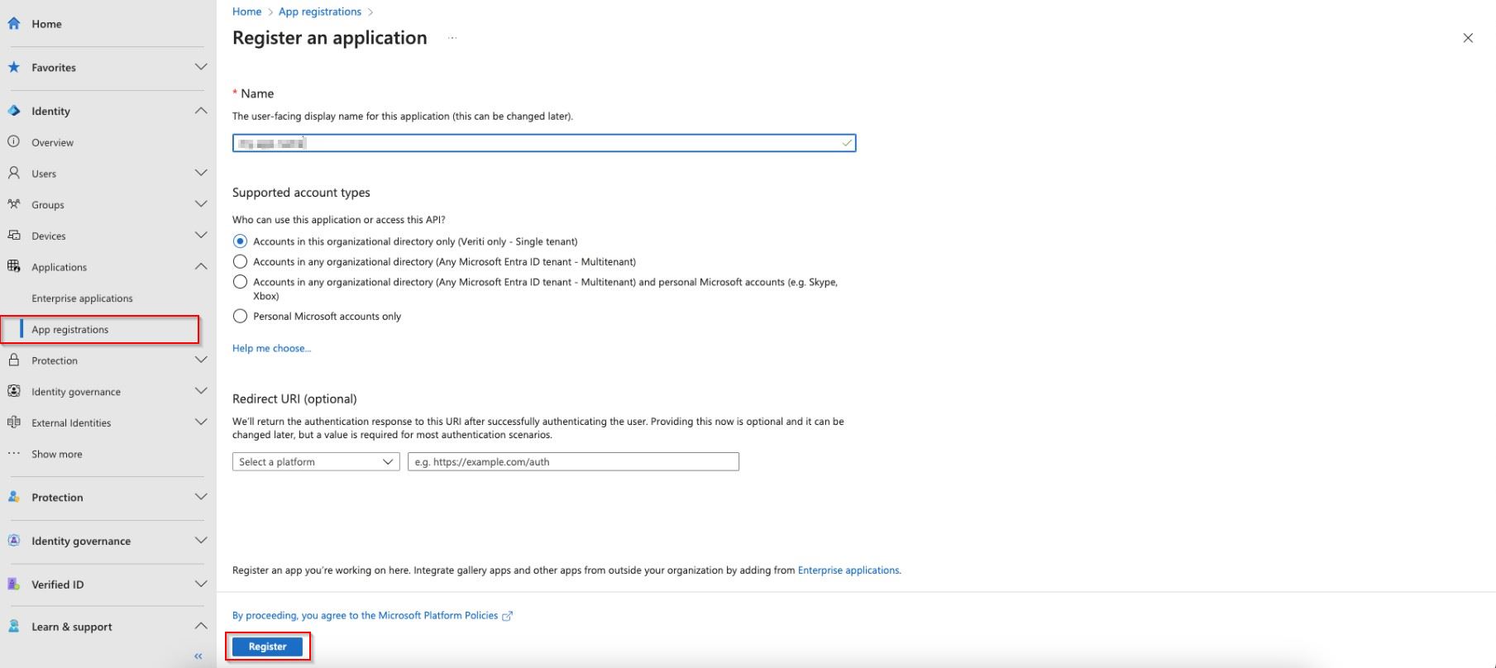The height and width of the screenshot is (668, 1496).
Task: Click the Redirect URI input field
Action: (x=573, y=462)
